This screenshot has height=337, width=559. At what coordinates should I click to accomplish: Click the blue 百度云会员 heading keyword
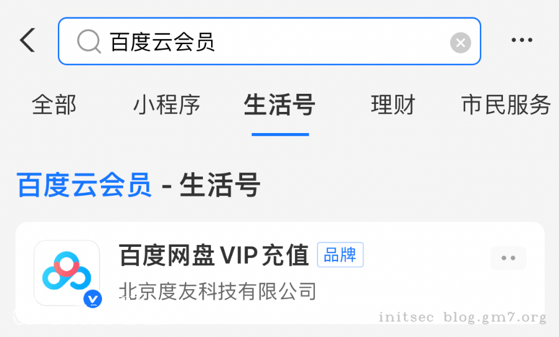point(85,185)
